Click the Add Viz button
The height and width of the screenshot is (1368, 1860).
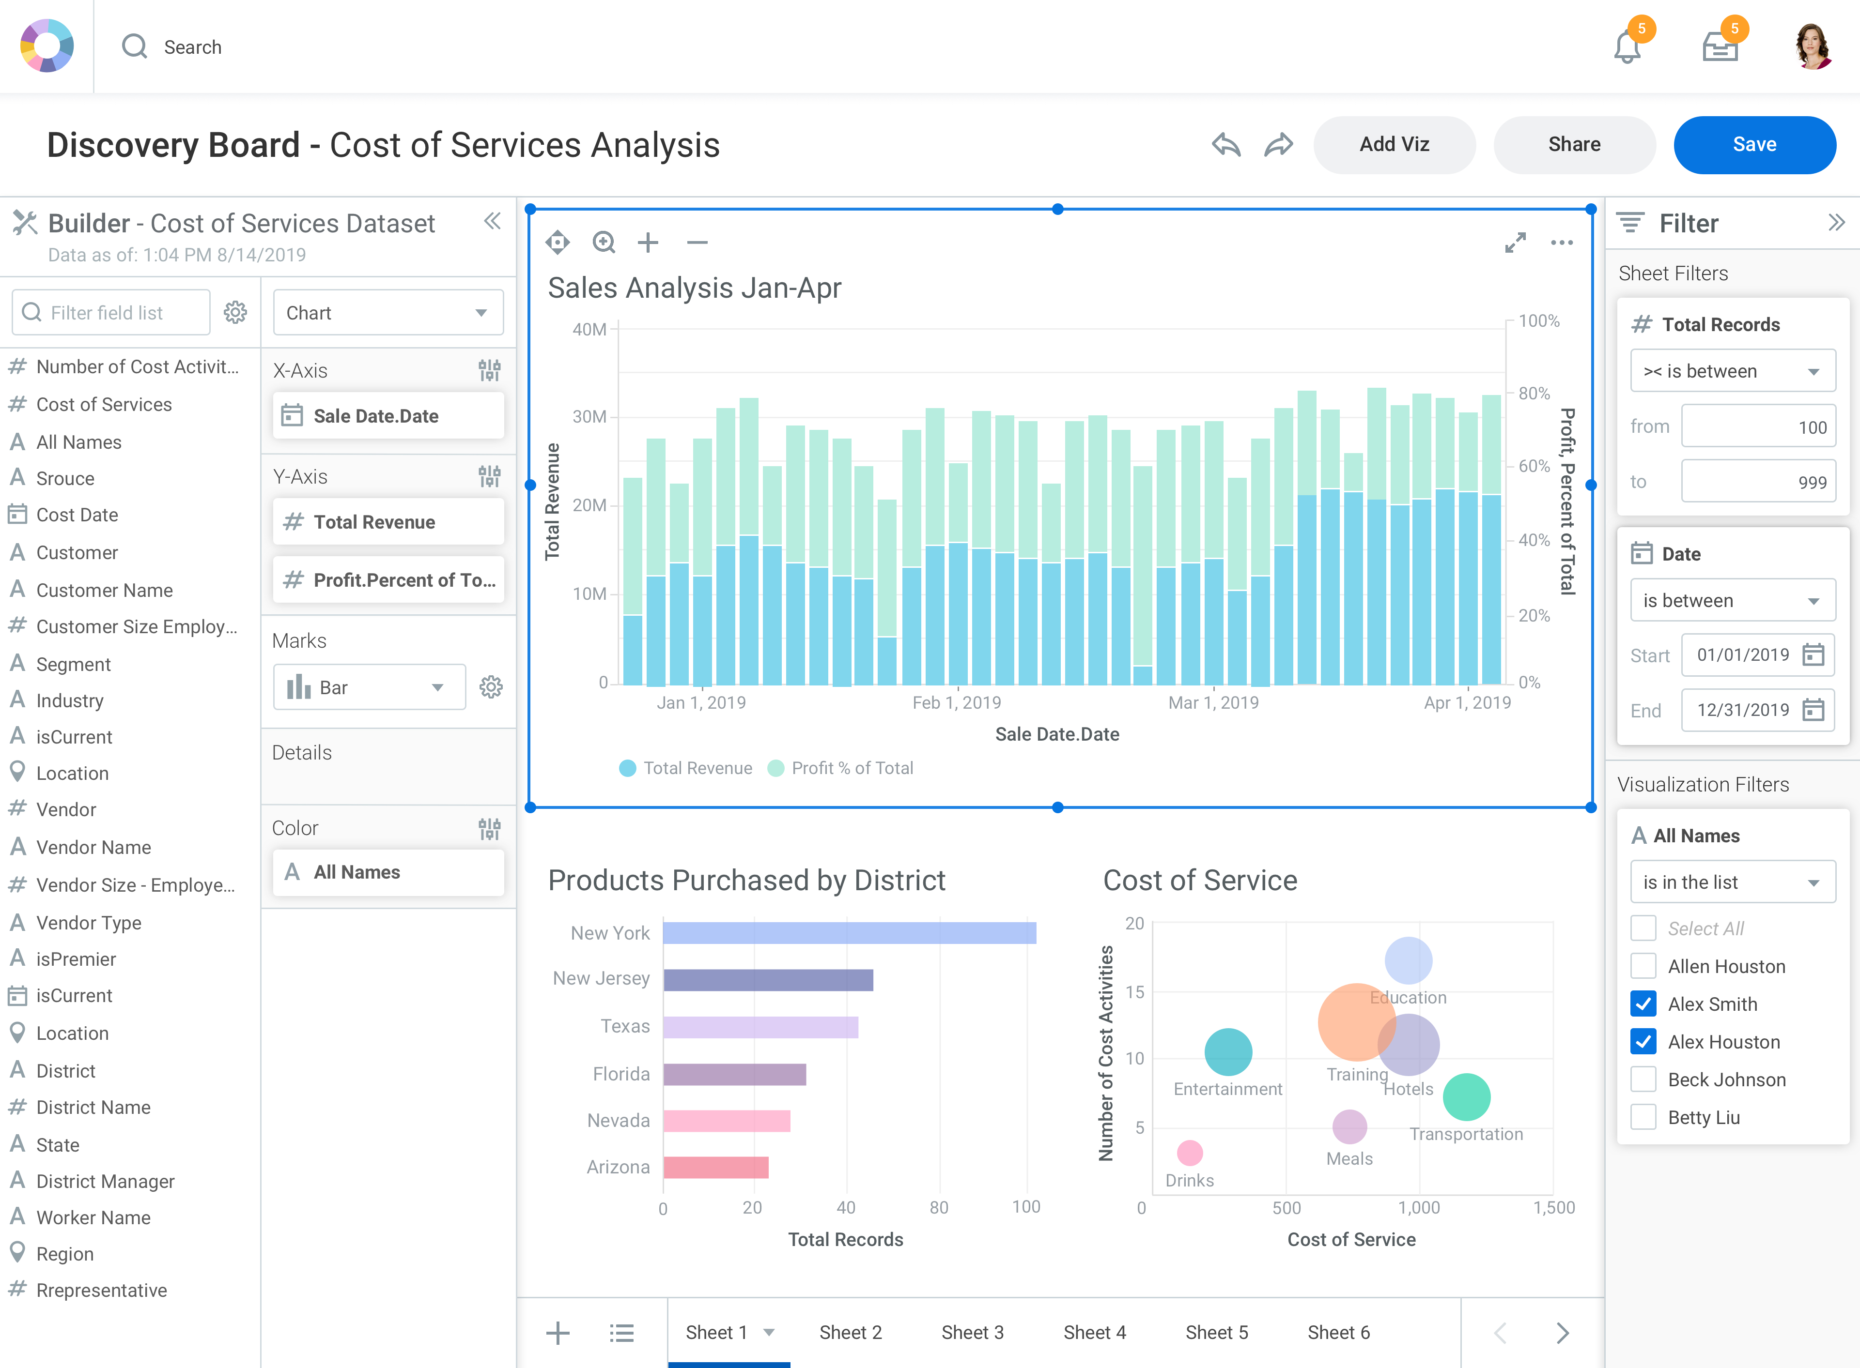tap(1394, 145)
